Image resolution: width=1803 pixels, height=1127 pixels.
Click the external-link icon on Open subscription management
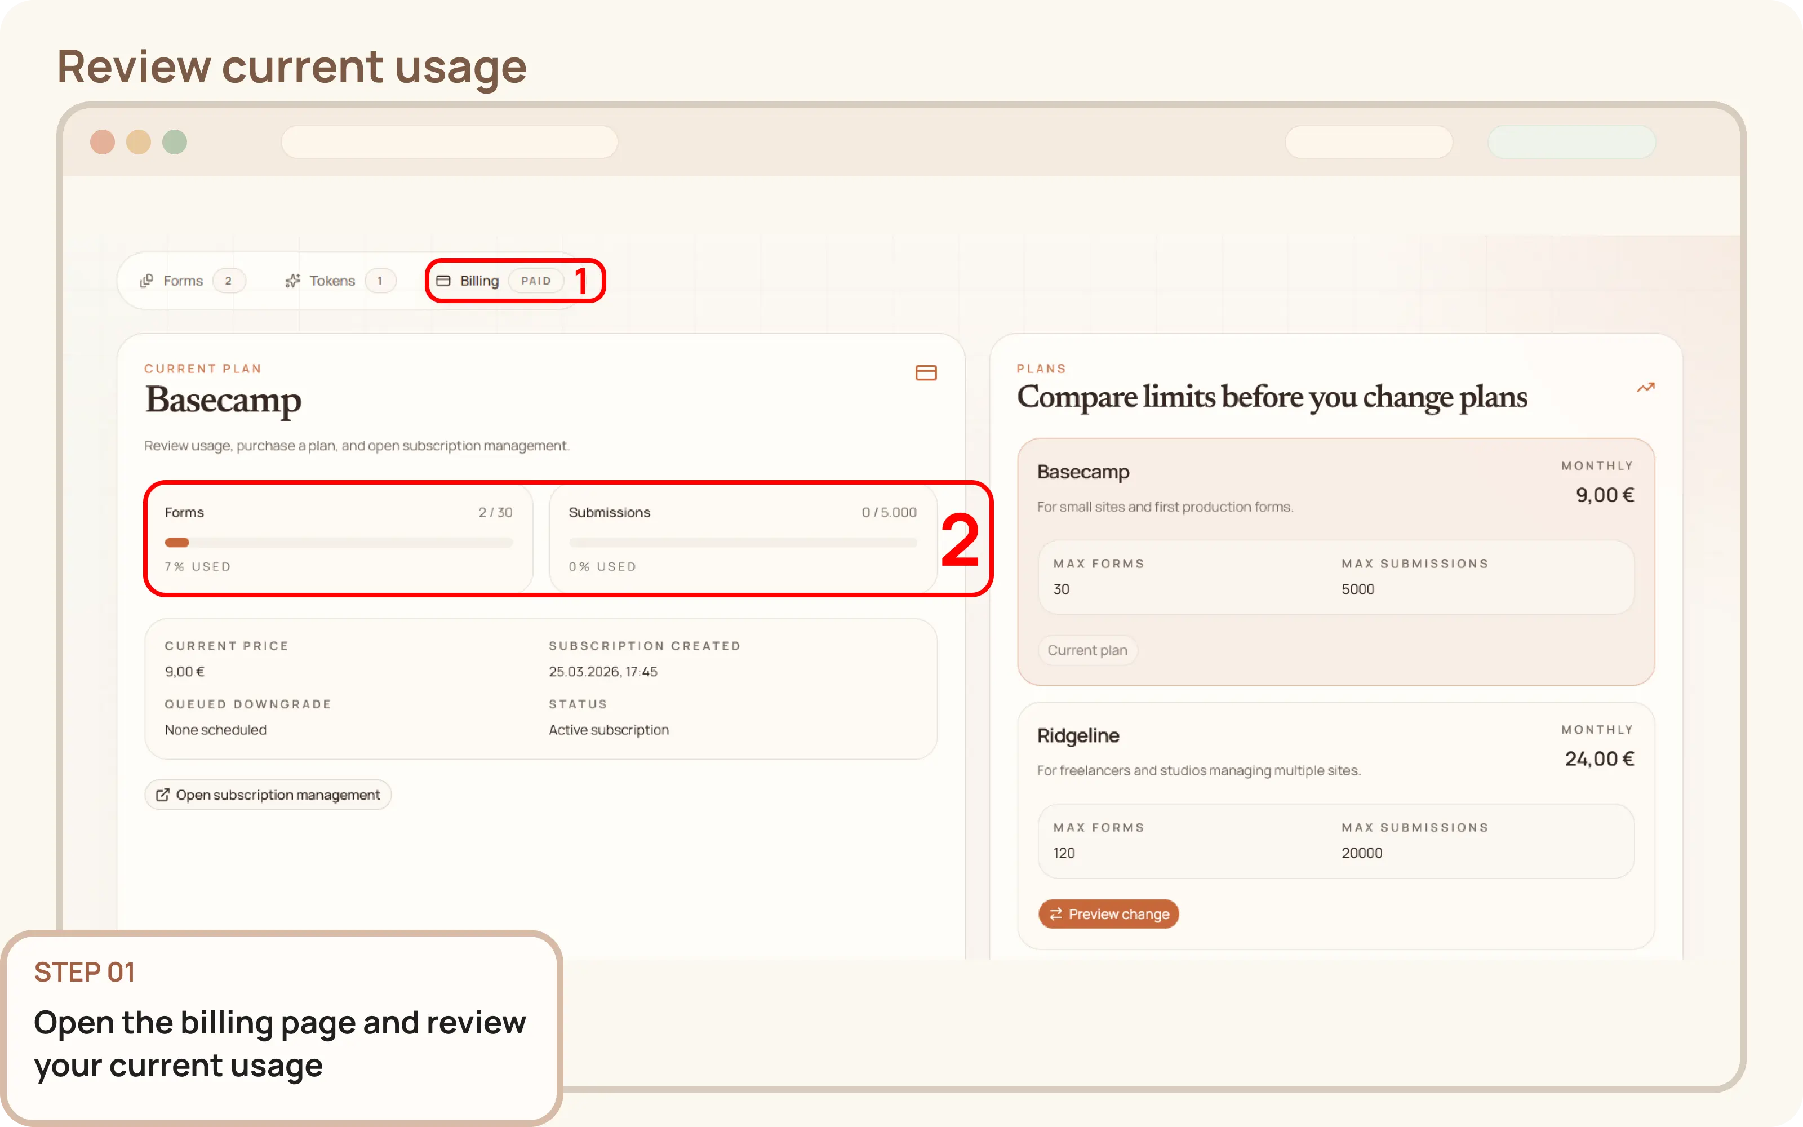[x=163, y=794]
